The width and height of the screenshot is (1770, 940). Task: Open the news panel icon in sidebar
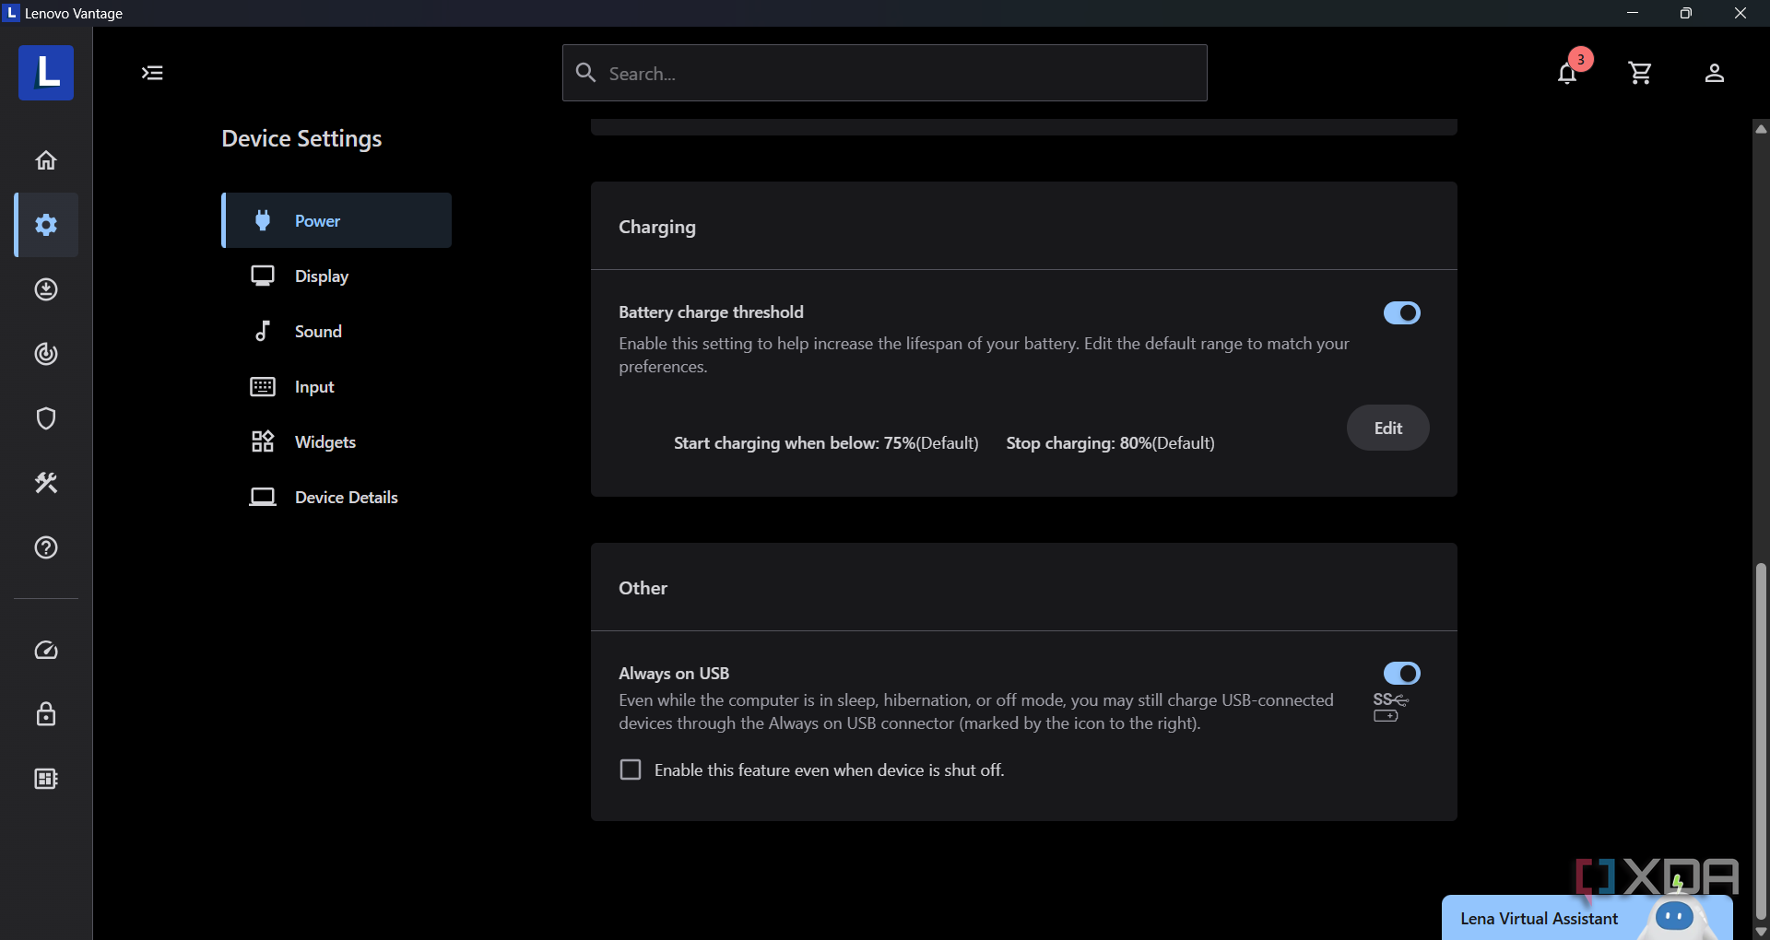[46, 779]
